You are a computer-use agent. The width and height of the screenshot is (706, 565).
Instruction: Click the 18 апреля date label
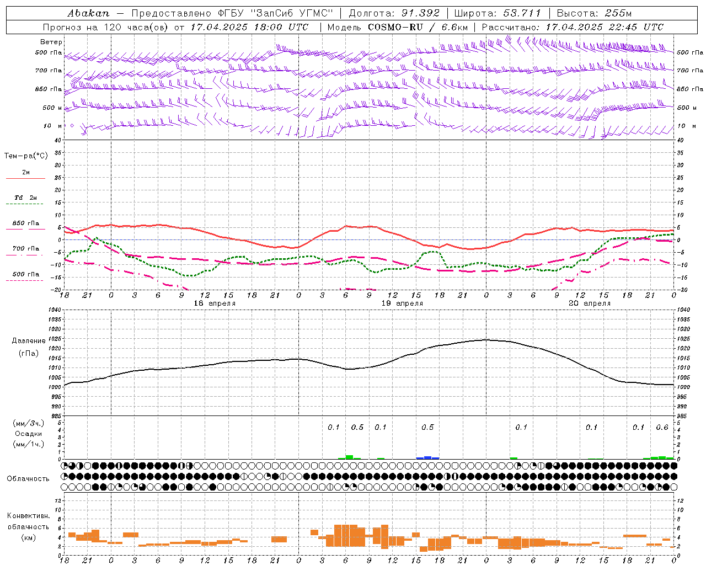tap(215, 303)
